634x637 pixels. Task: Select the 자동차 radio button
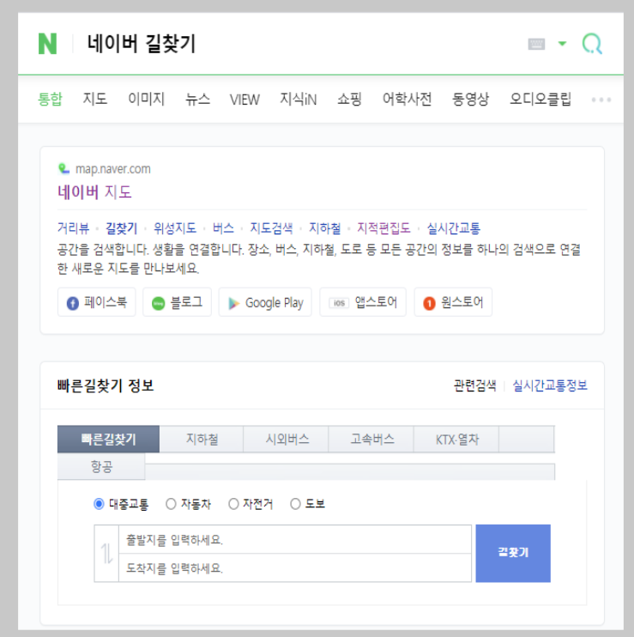(171, 504)
